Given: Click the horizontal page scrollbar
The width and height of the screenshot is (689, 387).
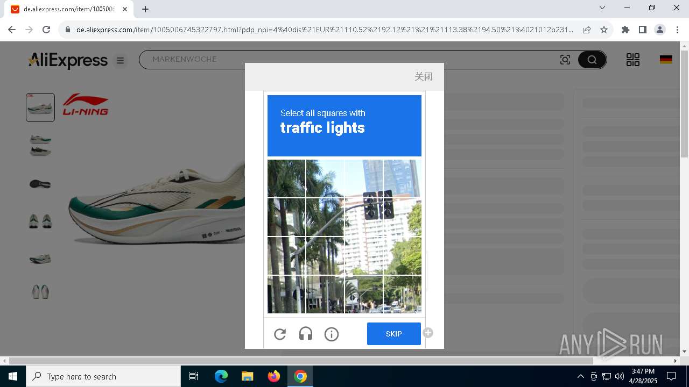Looking at the screenshot, I should [x=301, y=361].
